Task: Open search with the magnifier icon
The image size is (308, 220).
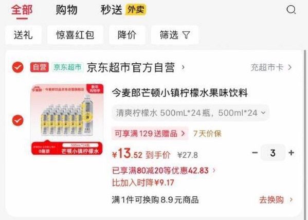Action: point(291,10)
